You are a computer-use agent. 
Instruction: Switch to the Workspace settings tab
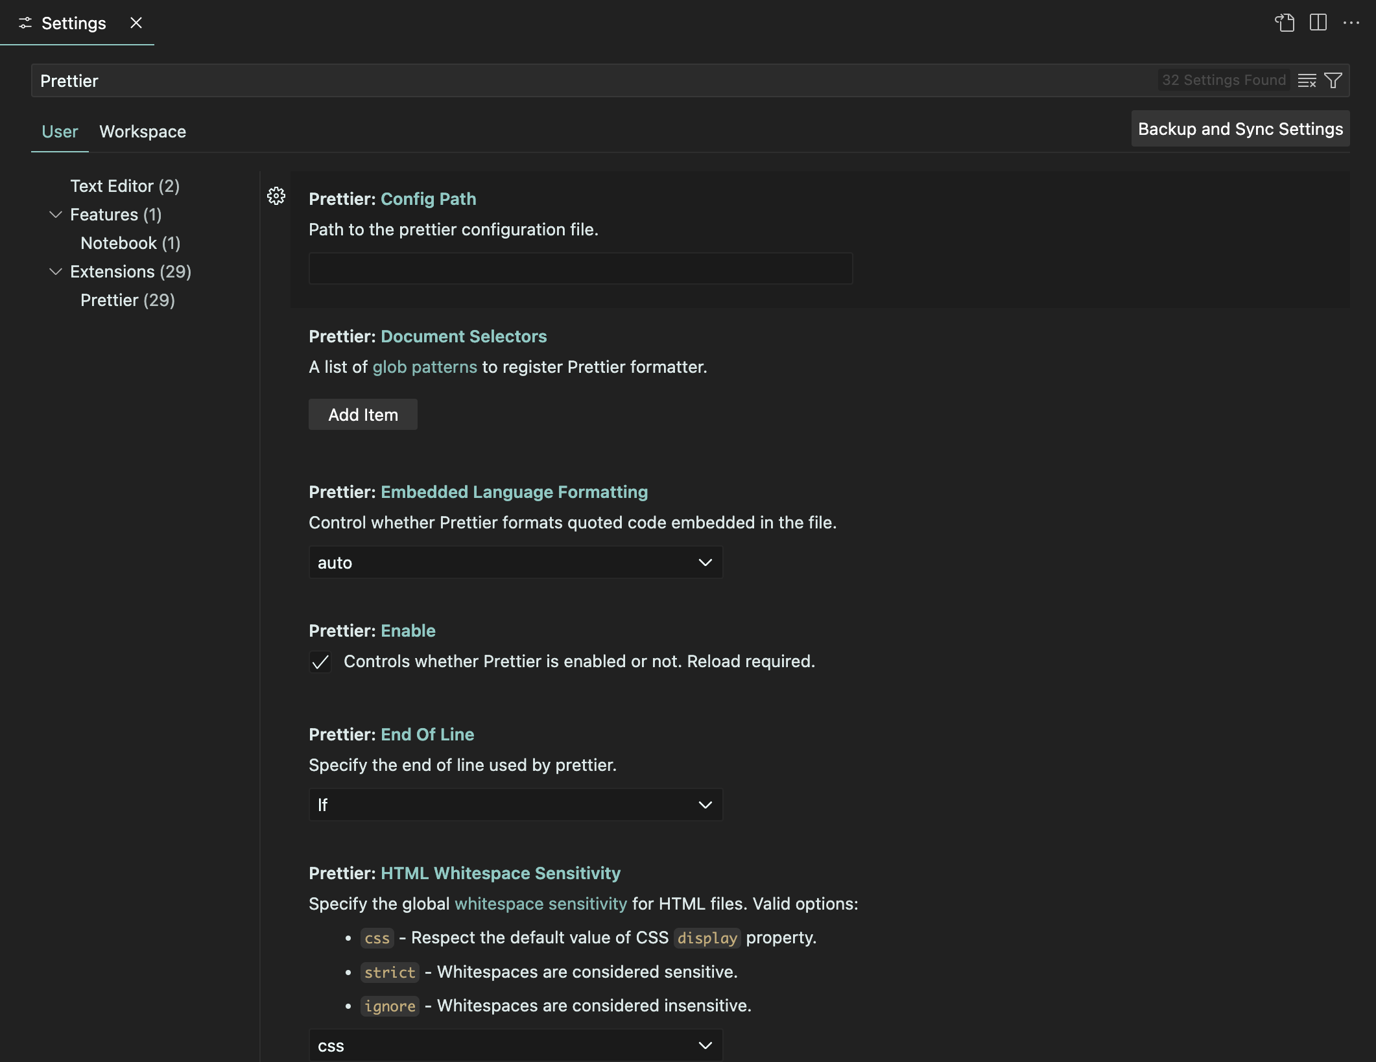pyautogui.click(x=143, y=132)
